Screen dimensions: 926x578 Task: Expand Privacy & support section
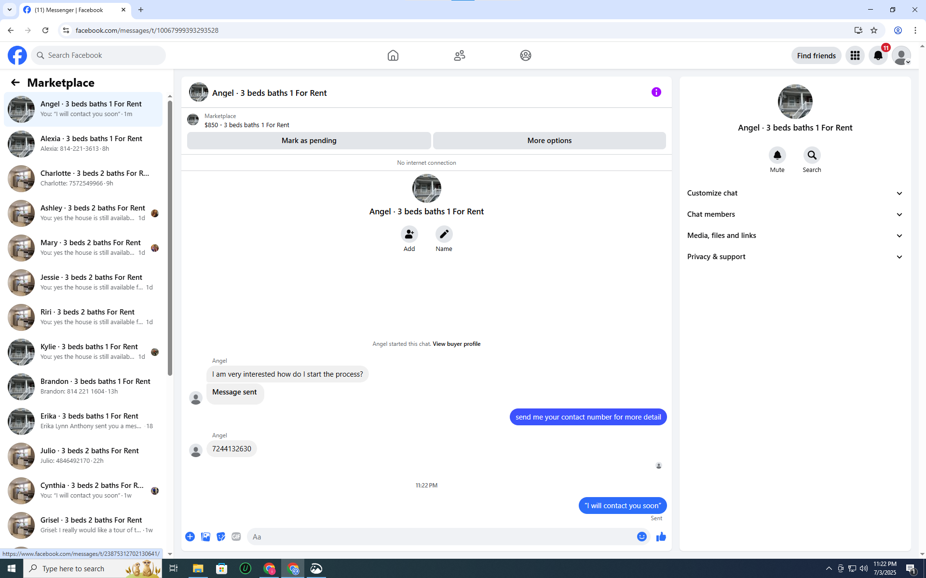(794, 257)
